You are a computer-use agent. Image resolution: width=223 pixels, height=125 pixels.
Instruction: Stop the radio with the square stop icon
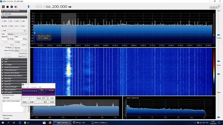(8, 7)
